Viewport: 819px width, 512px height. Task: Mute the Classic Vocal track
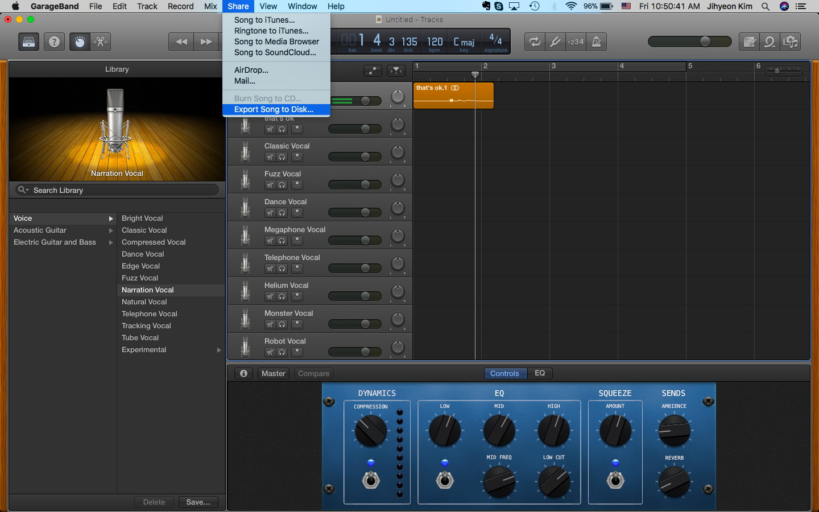(x=271, y=157)
